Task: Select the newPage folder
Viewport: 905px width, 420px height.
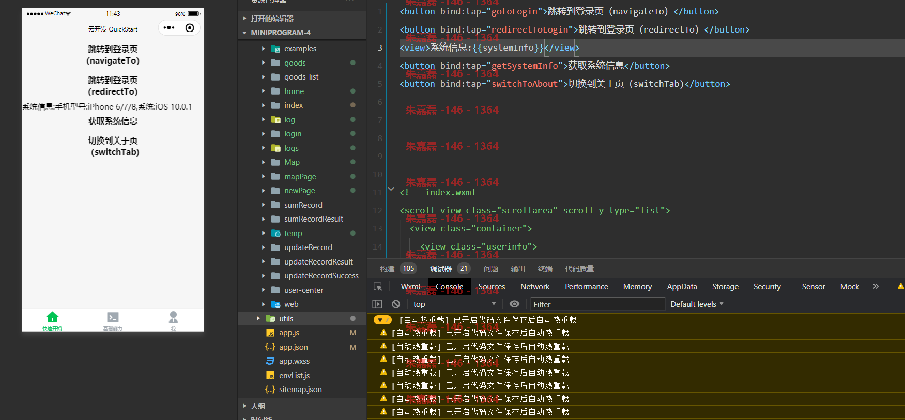Action: point(299,191)
